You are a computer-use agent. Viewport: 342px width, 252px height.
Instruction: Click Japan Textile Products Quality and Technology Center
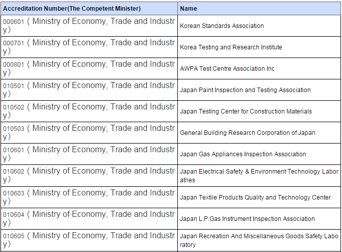(x=255, y=197)
